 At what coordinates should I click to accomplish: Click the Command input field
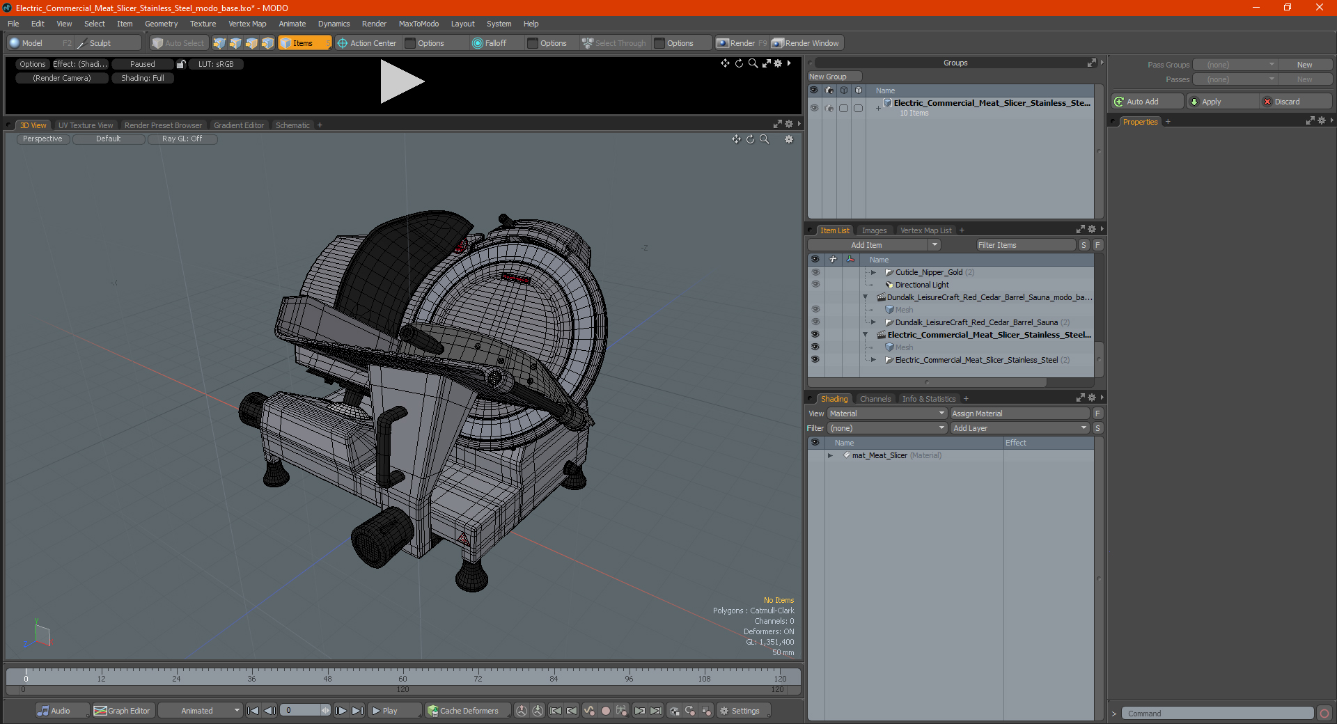click(x=1217, y=714)
